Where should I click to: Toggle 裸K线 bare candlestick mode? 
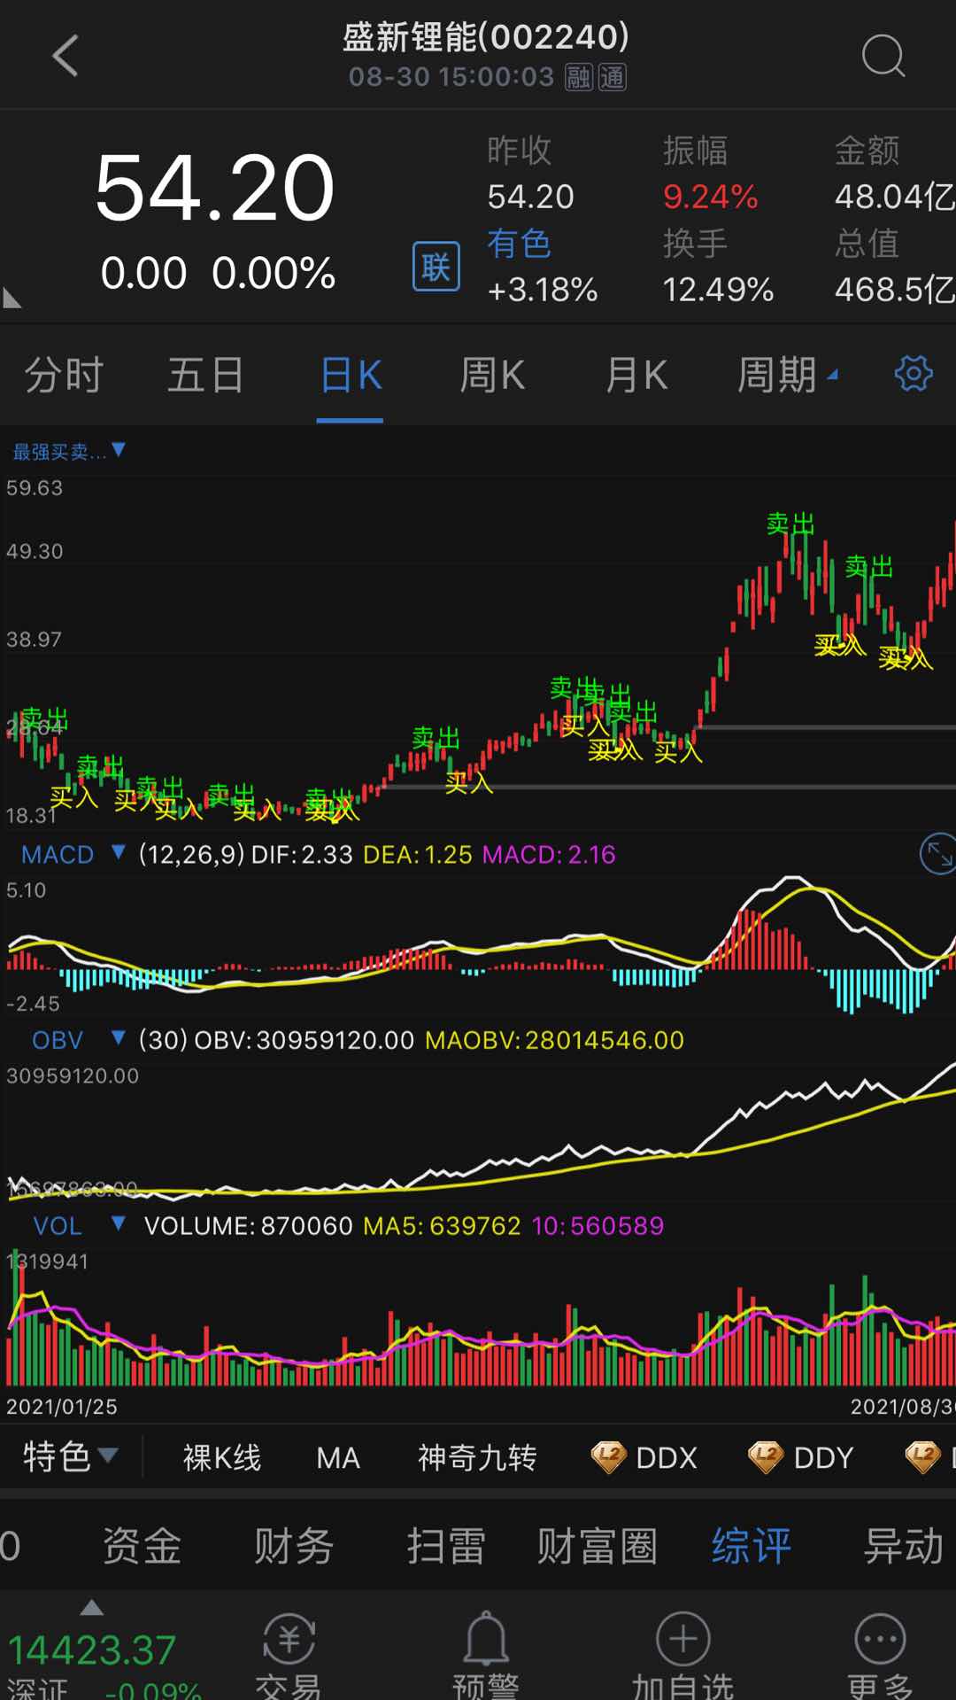pos(221,1457)
